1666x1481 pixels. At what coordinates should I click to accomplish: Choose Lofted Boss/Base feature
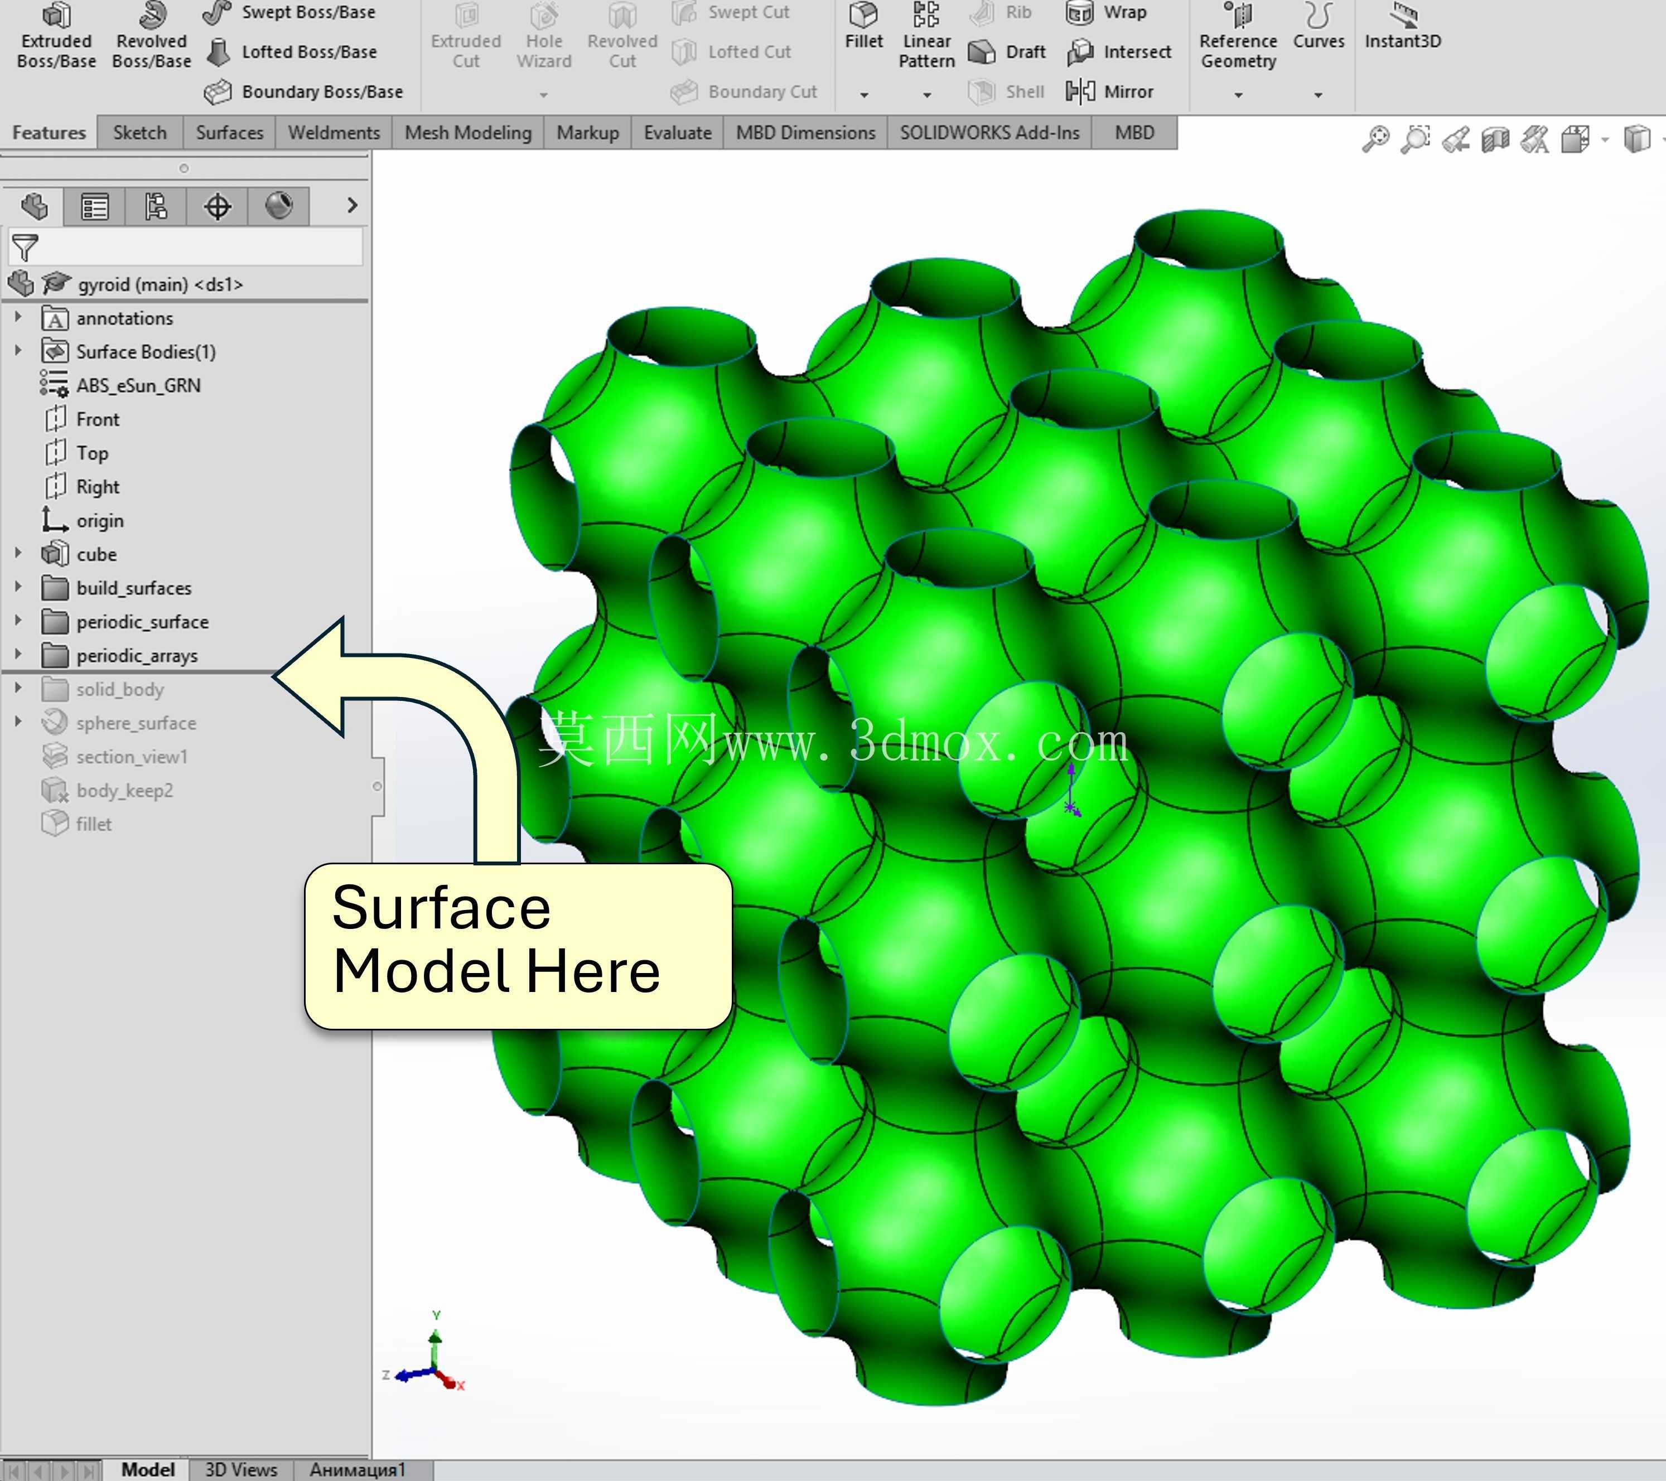292,52
